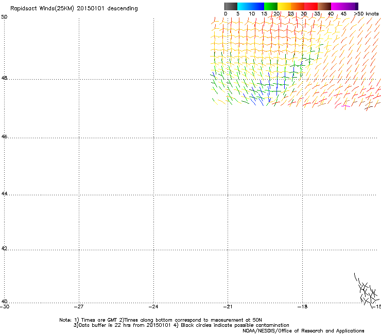Viewport: 381px width, 334px height.
Task: Click the longitude label '-24'
Action: coord(153,307)
